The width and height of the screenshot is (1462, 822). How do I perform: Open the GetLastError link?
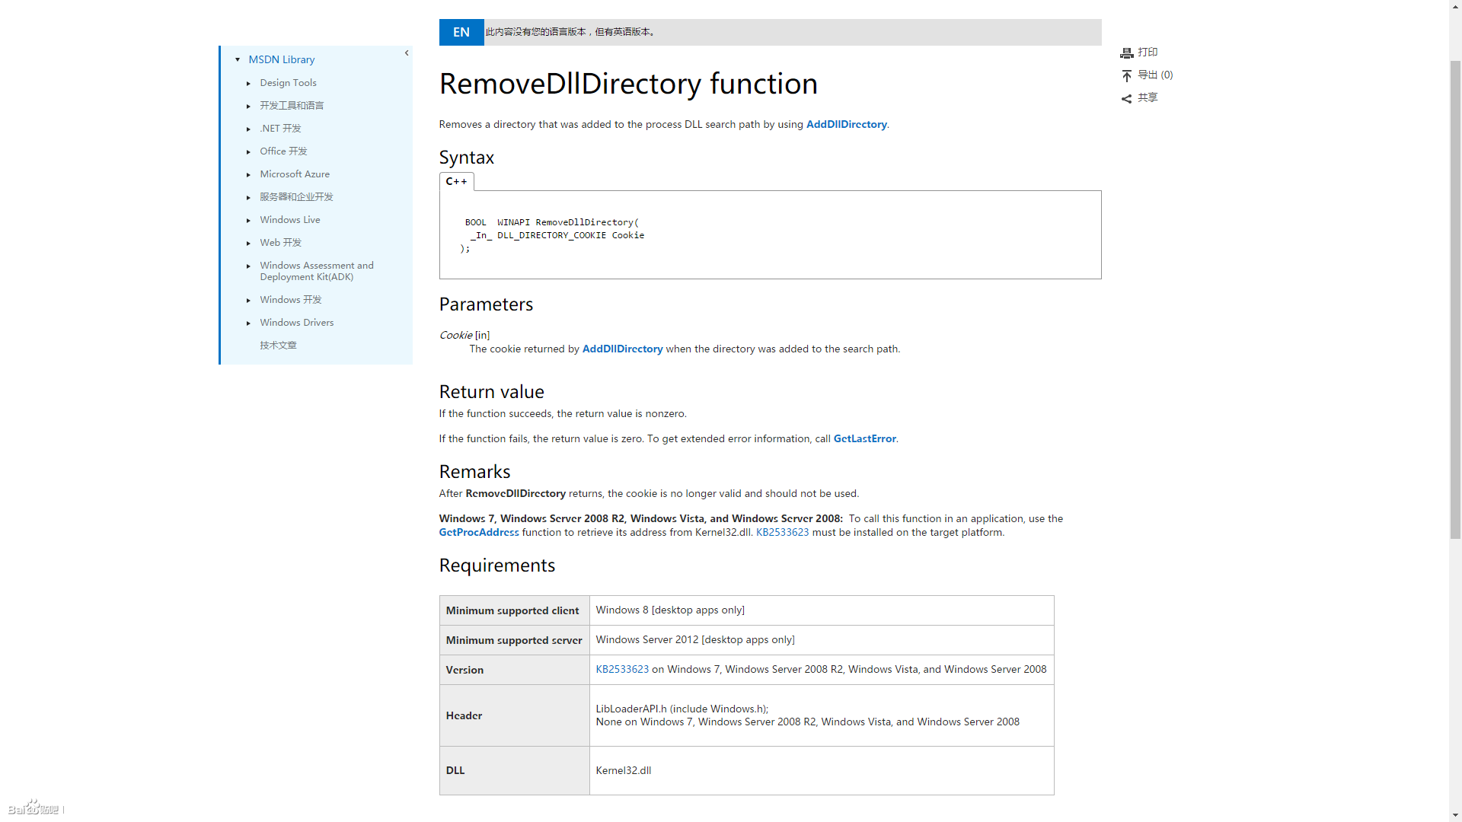click(x=864, y=439)
